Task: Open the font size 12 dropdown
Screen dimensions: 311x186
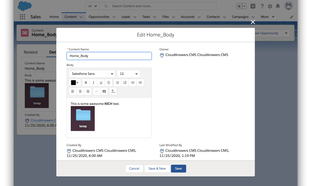Action: [128, 74]
